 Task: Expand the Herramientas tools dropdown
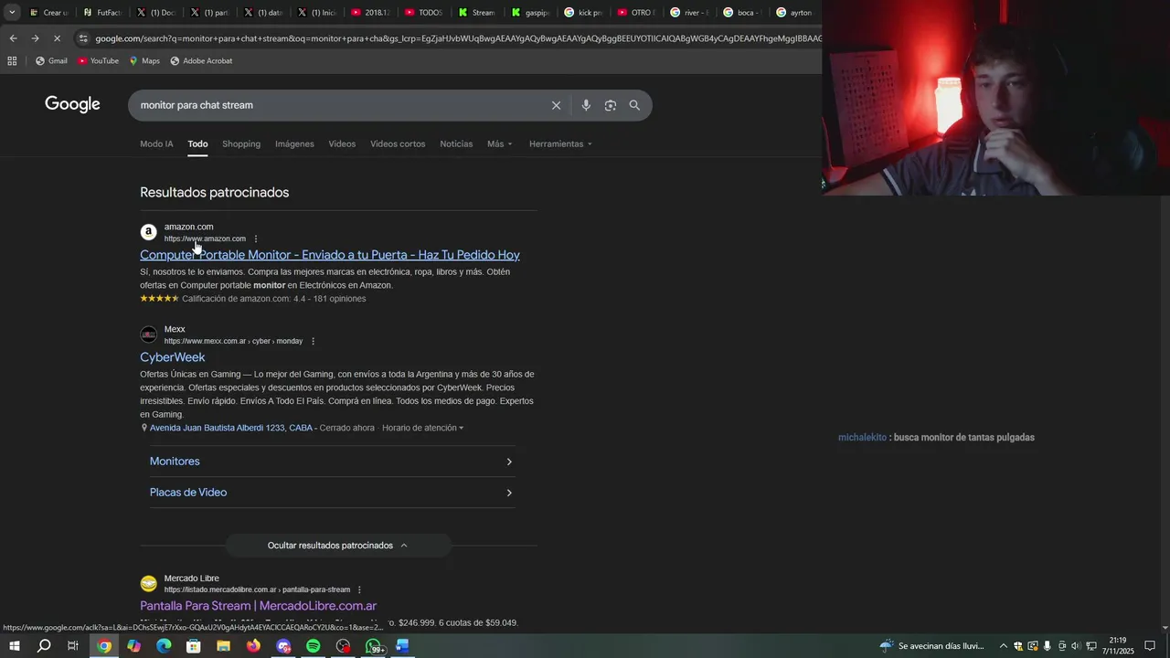coord(560,143)
